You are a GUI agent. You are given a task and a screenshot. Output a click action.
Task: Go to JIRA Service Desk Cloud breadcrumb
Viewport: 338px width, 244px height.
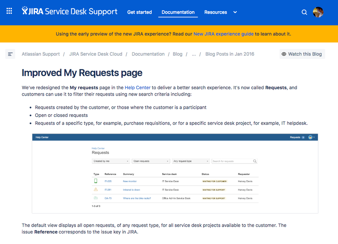coord(96,54)
